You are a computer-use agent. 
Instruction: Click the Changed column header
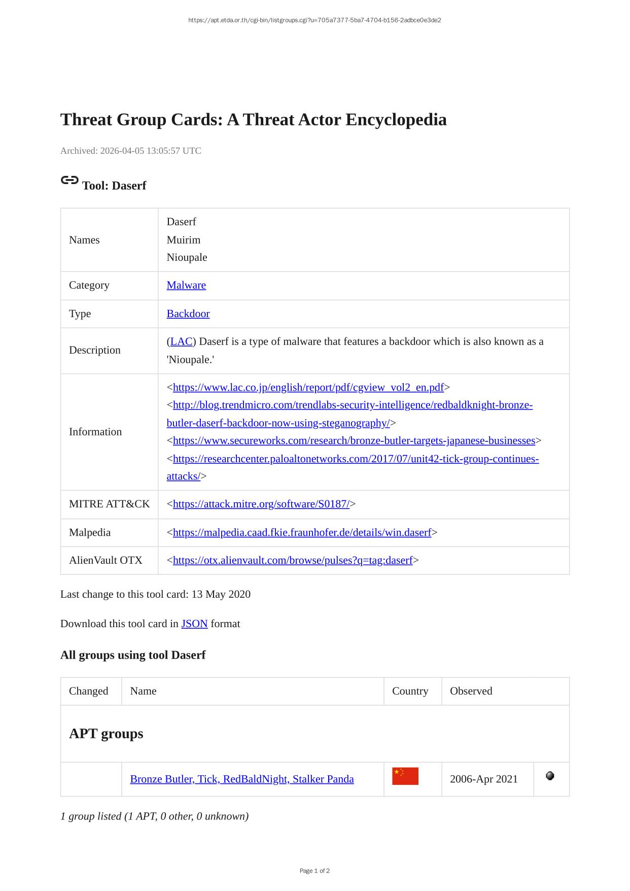tap(89, 691)
